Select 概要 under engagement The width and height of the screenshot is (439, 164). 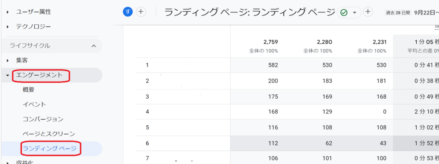(29, 90)
